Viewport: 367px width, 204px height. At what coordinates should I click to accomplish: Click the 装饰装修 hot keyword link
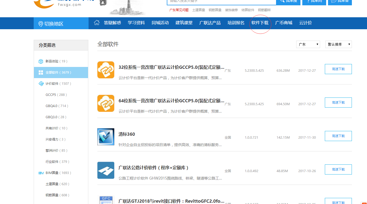click(231, 10)
